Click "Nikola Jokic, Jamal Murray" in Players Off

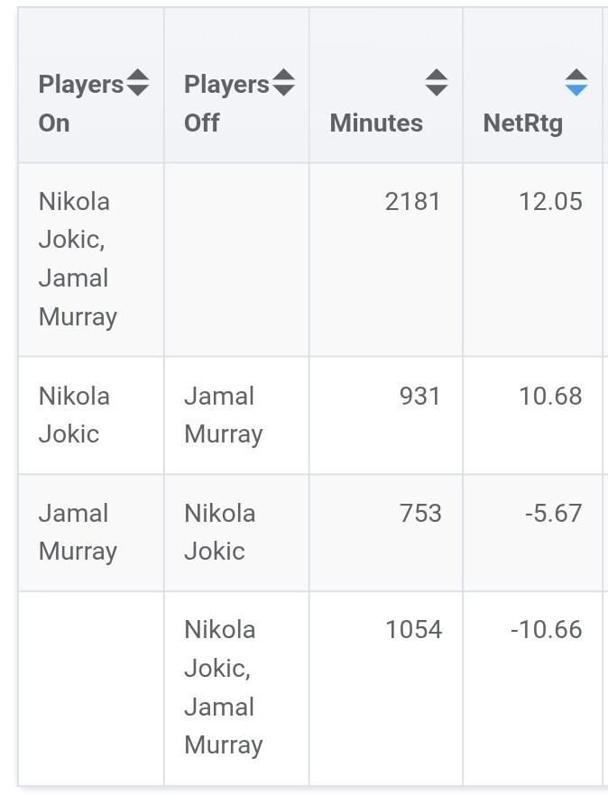(x=223, y=687)
